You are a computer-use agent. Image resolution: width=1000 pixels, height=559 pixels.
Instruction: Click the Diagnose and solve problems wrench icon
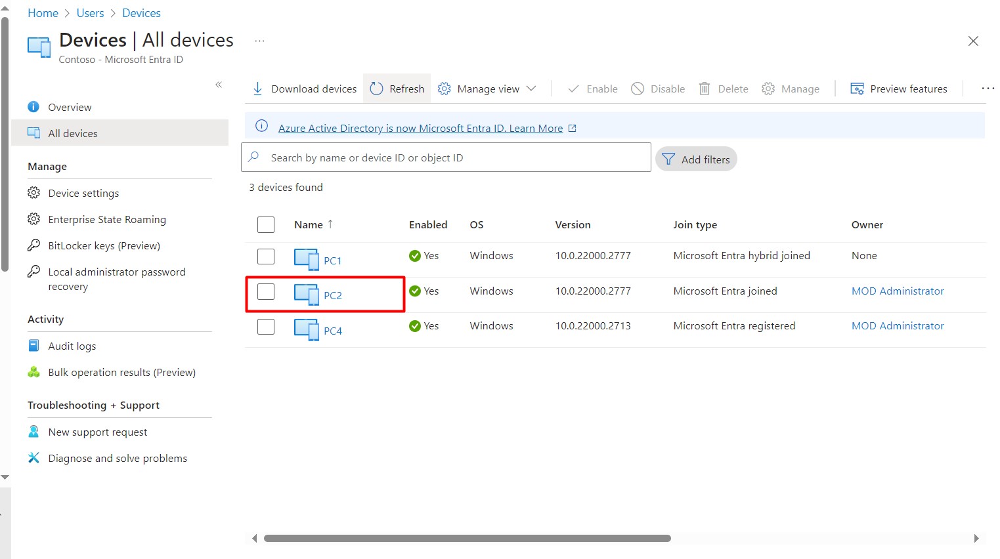[33, 457]
